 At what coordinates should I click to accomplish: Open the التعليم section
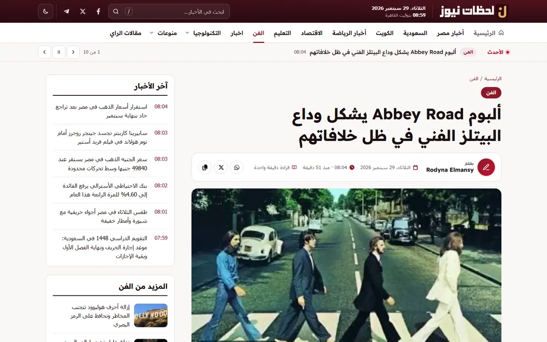tap(283, 33)
